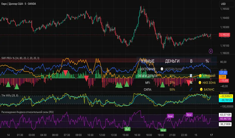Select the Евро / Доллар США symbol title
Viewport: 235px width, 138px height.
click(x=19, y=4)
